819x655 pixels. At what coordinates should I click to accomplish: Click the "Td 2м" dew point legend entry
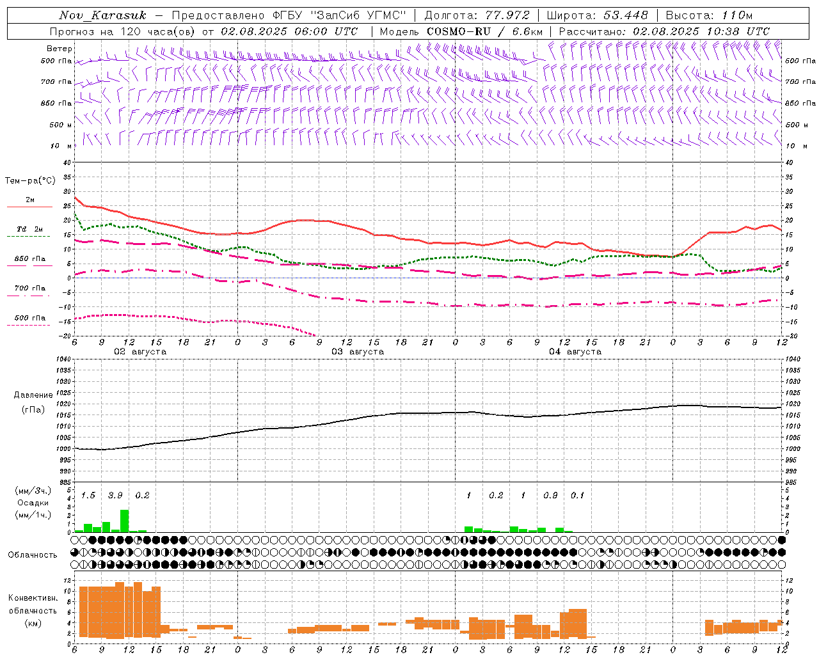click(x=30, y=229)
